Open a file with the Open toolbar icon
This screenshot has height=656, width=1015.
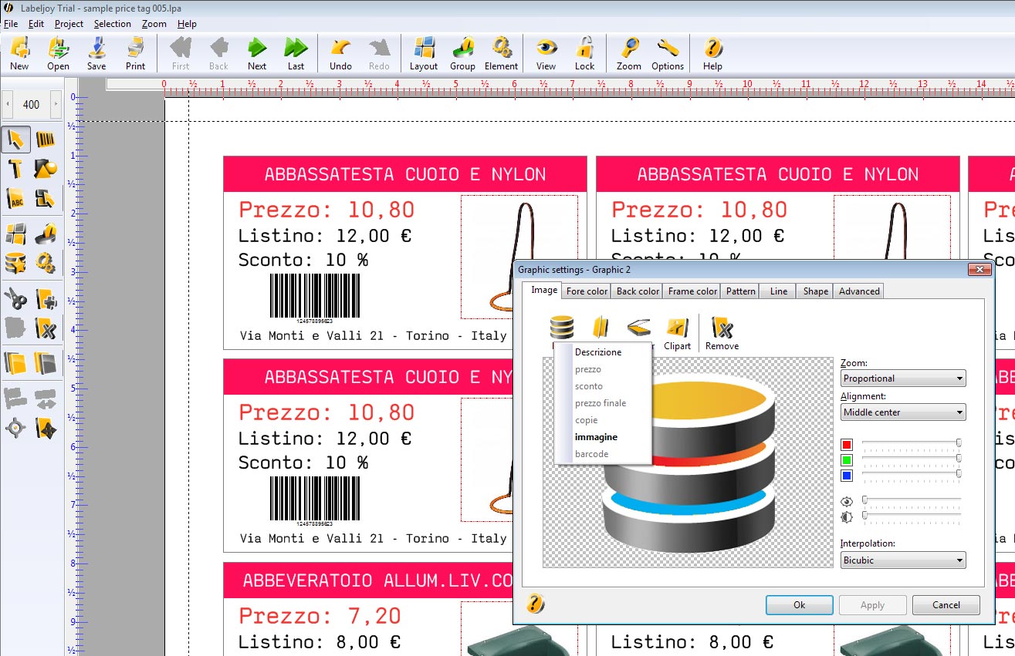click(x=58, y=53)
